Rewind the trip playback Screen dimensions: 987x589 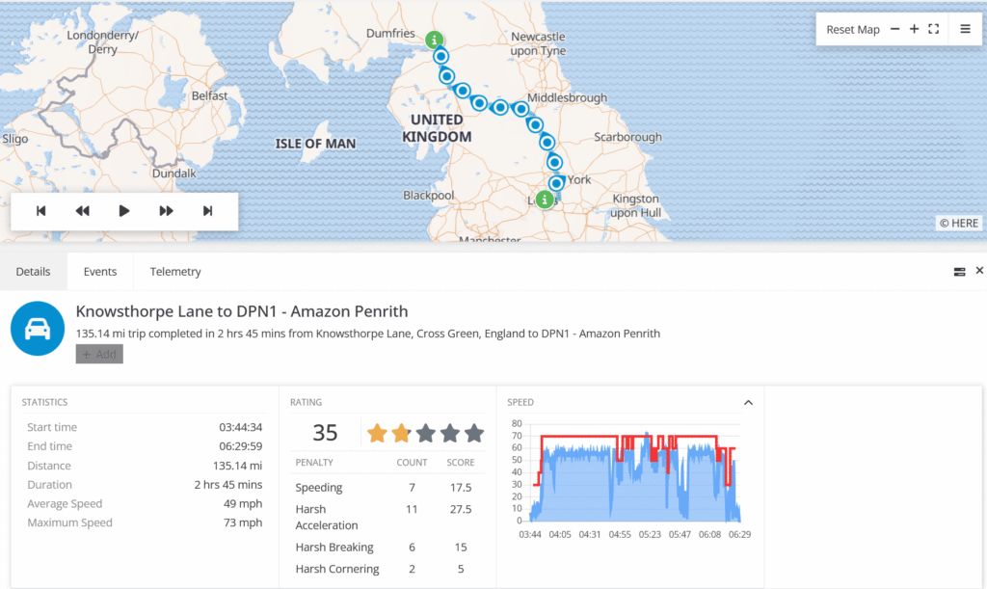(x=83, y=211)
